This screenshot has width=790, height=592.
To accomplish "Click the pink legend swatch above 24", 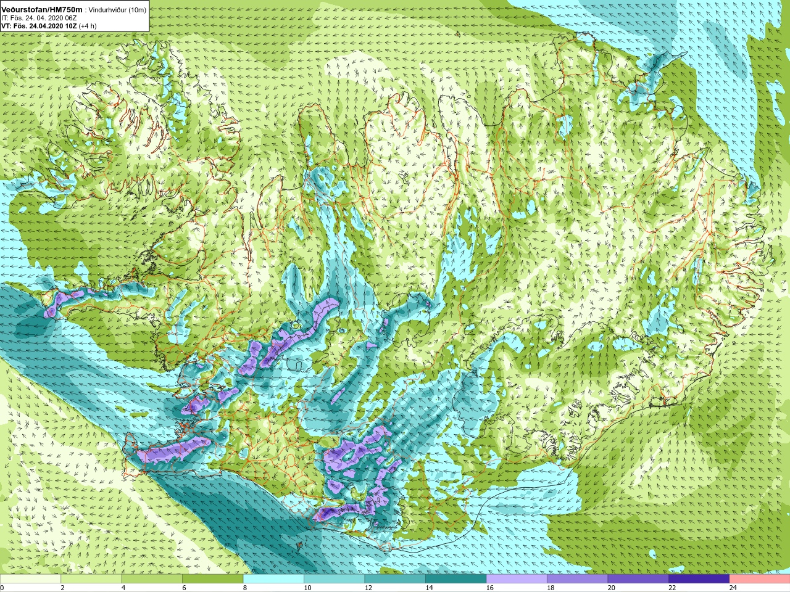I will 760,579.
